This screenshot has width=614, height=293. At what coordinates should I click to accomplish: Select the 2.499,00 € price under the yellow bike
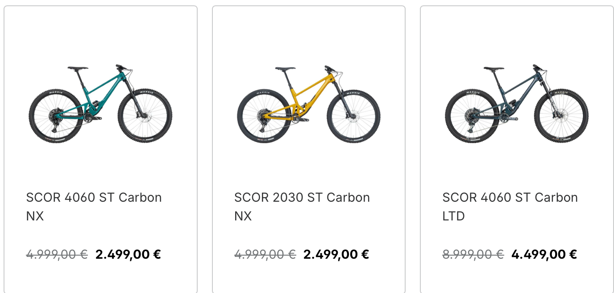tap(336, 254)
